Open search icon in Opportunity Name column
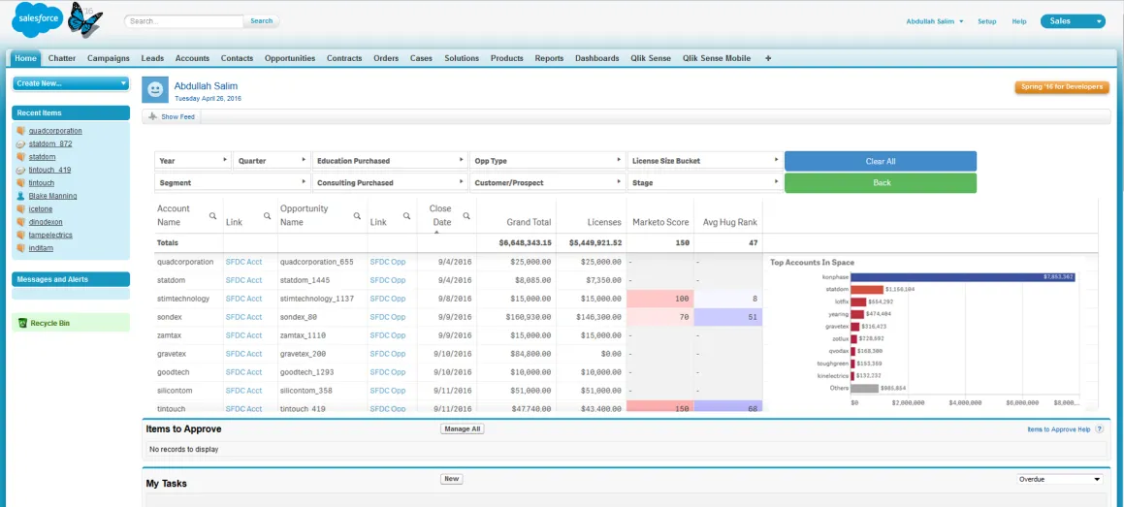1124x507 pixels. 356,215
